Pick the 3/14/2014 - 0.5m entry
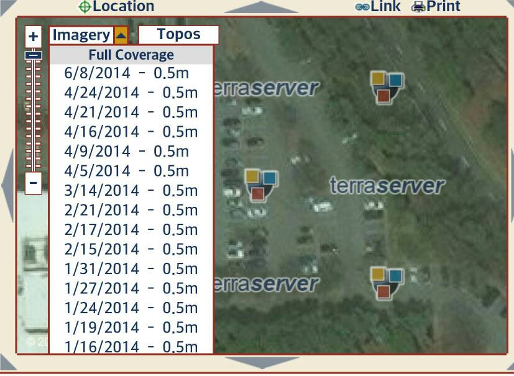The height and width of the screenshot is (376, 514). [131, 191]
